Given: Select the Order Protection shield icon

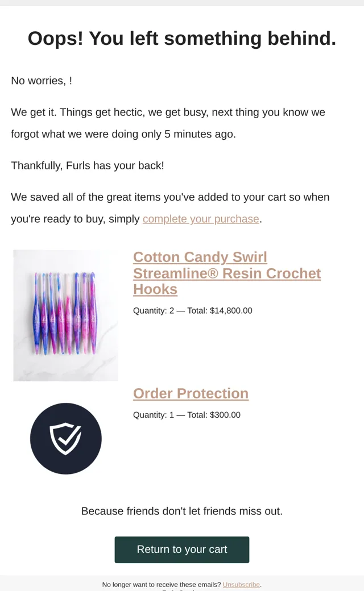Looking at the screenshot, I should [65, 439].
